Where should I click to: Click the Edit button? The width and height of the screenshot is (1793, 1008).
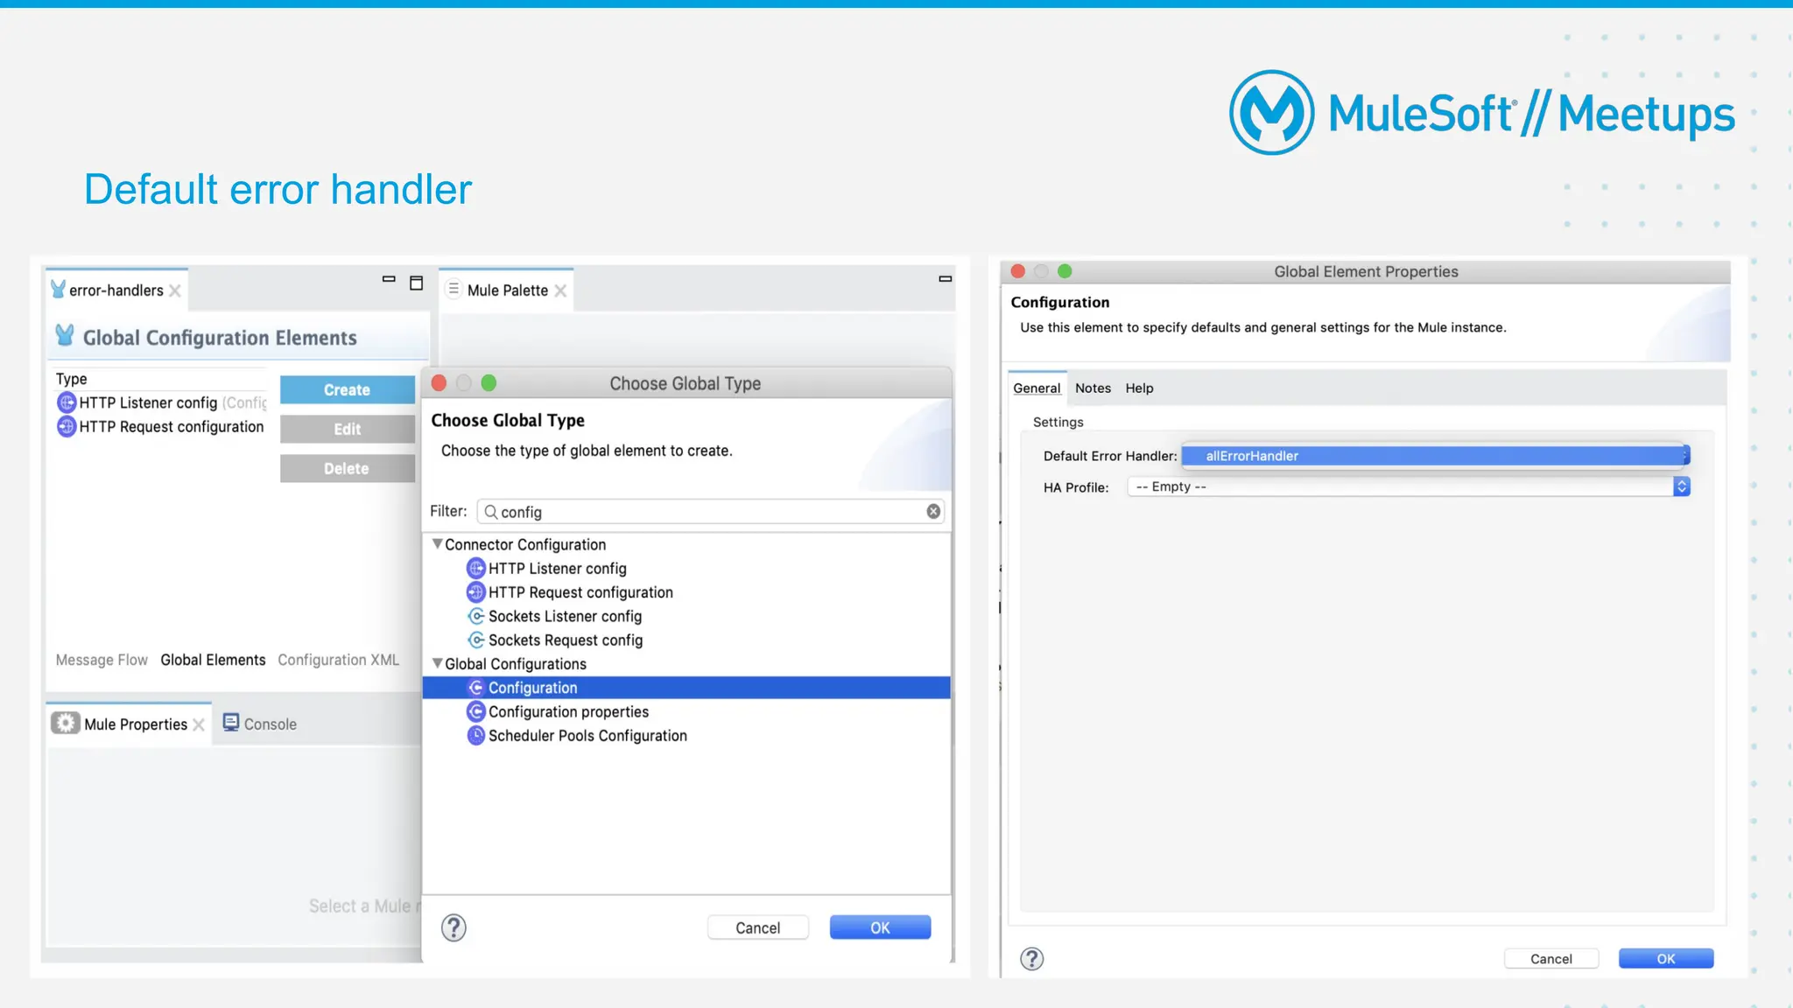tap(347, 430)
